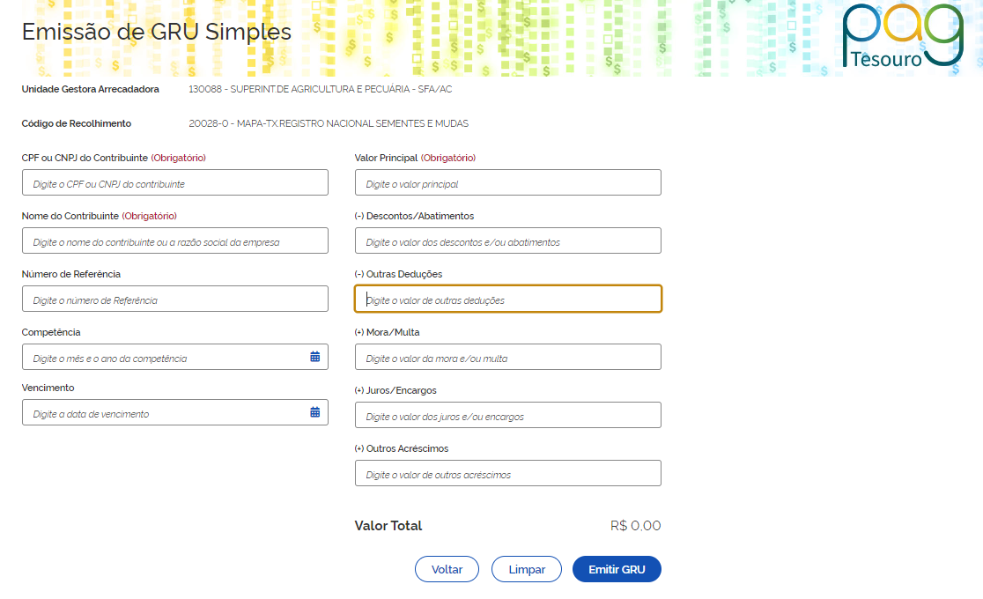Focus the CPF ou CNPJ input field

coord(174,183)
